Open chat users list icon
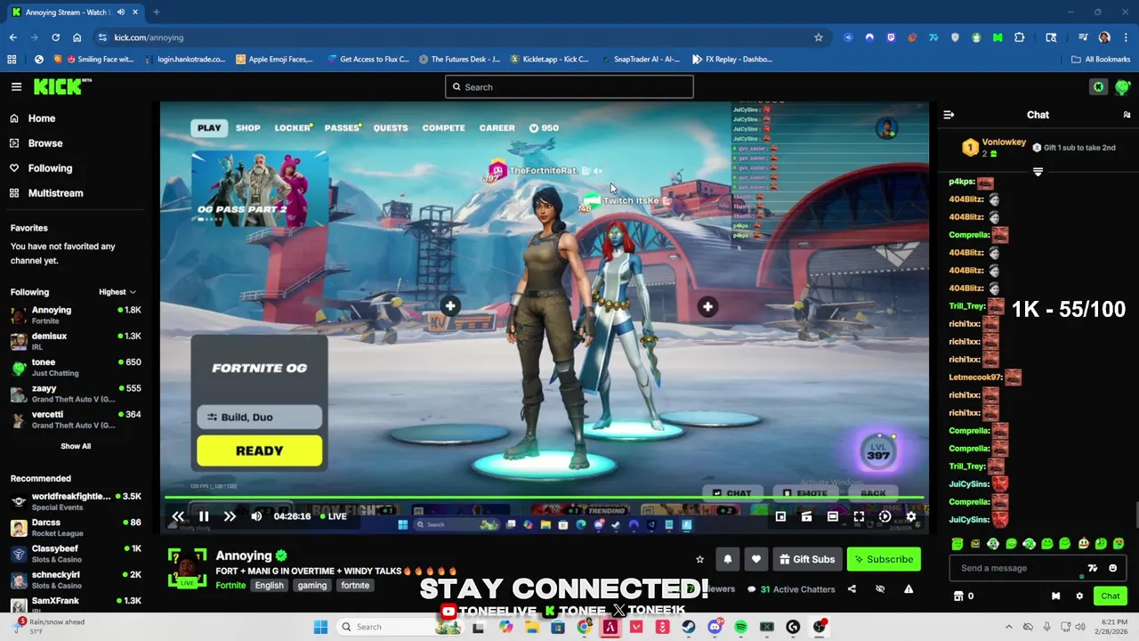The image size is (1139, 641). 1127,115
